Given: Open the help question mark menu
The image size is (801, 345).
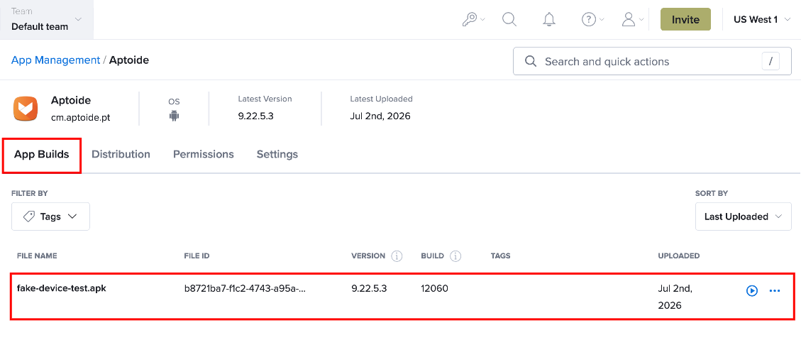Looking at the screenshot, I should [x=593, y=19].
